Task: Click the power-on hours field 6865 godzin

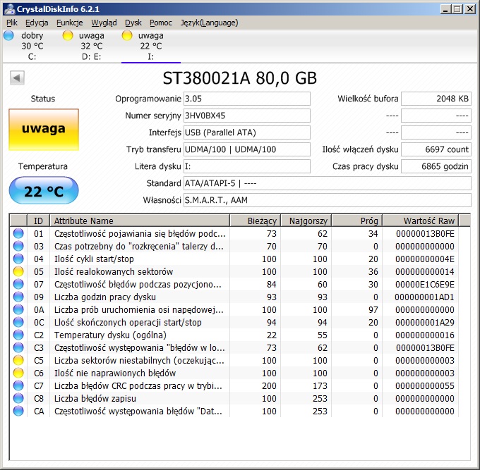Action: pyautogui.click(x=436, y=166)
